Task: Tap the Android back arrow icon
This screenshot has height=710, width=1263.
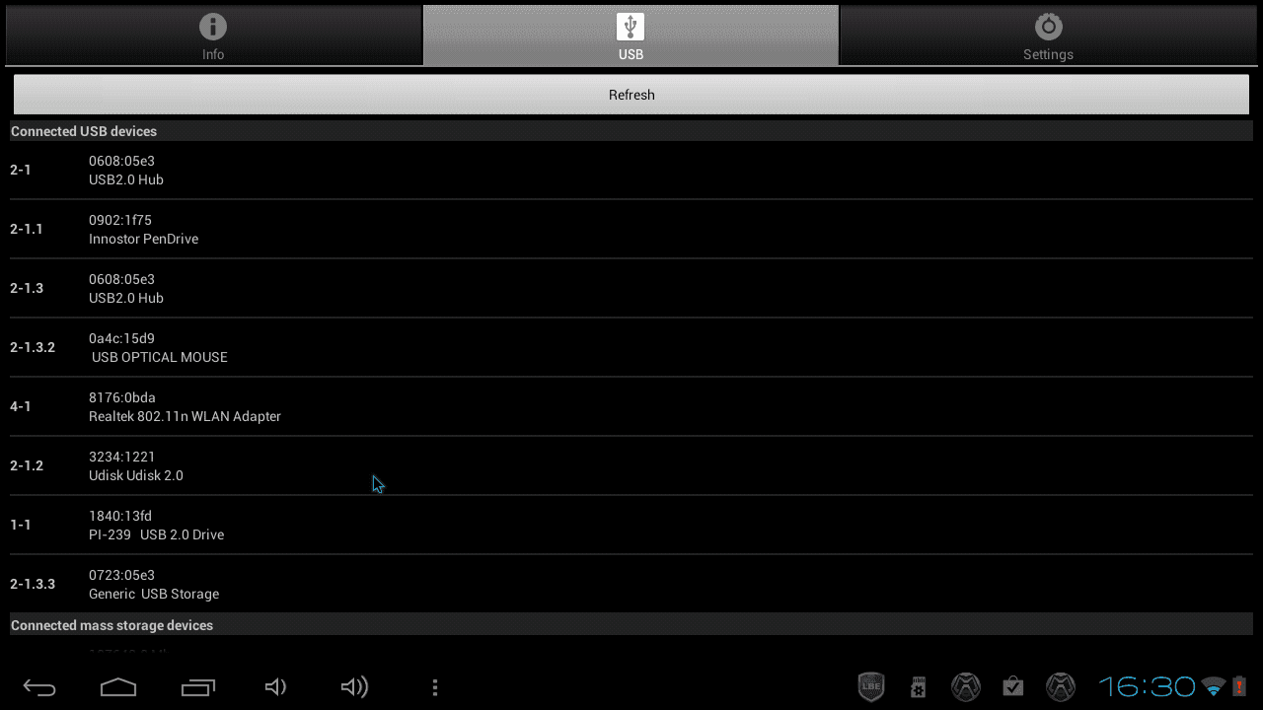Action: (x=39, y=687)
